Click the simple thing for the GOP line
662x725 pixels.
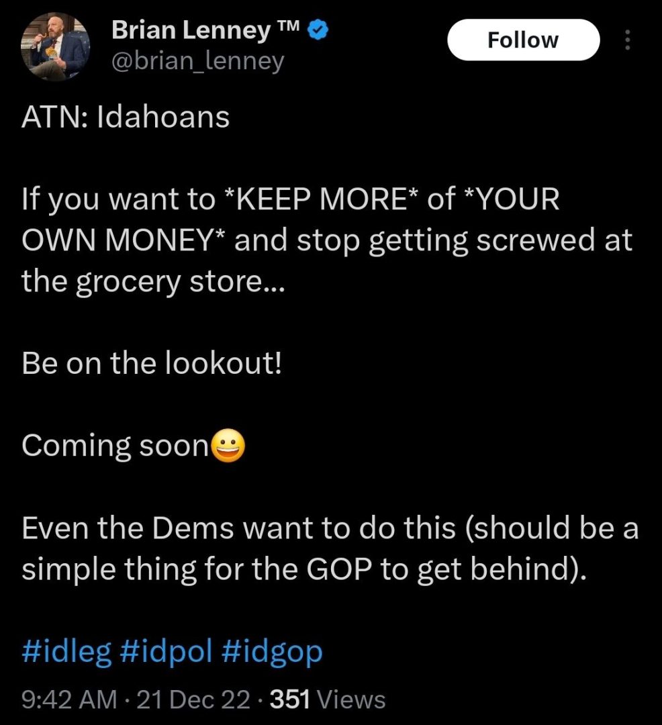tap(304, 570)
